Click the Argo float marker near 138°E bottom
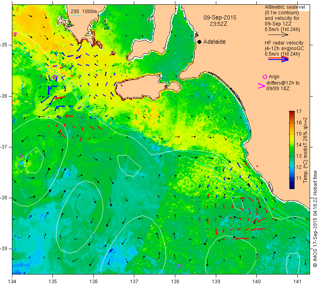This screenshot has width=318, height=286. [178, 265]
